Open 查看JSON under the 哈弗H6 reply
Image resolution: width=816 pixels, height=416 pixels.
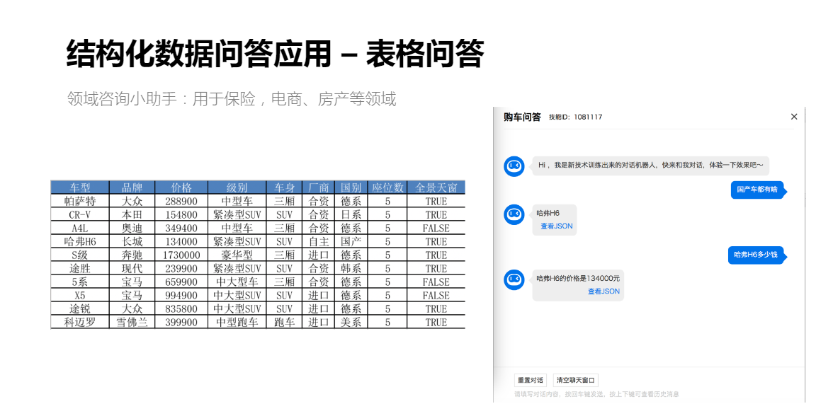(556, 226)
